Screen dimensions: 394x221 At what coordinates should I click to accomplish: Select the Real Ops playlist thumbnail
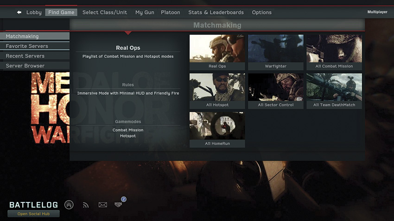point(217,52)
